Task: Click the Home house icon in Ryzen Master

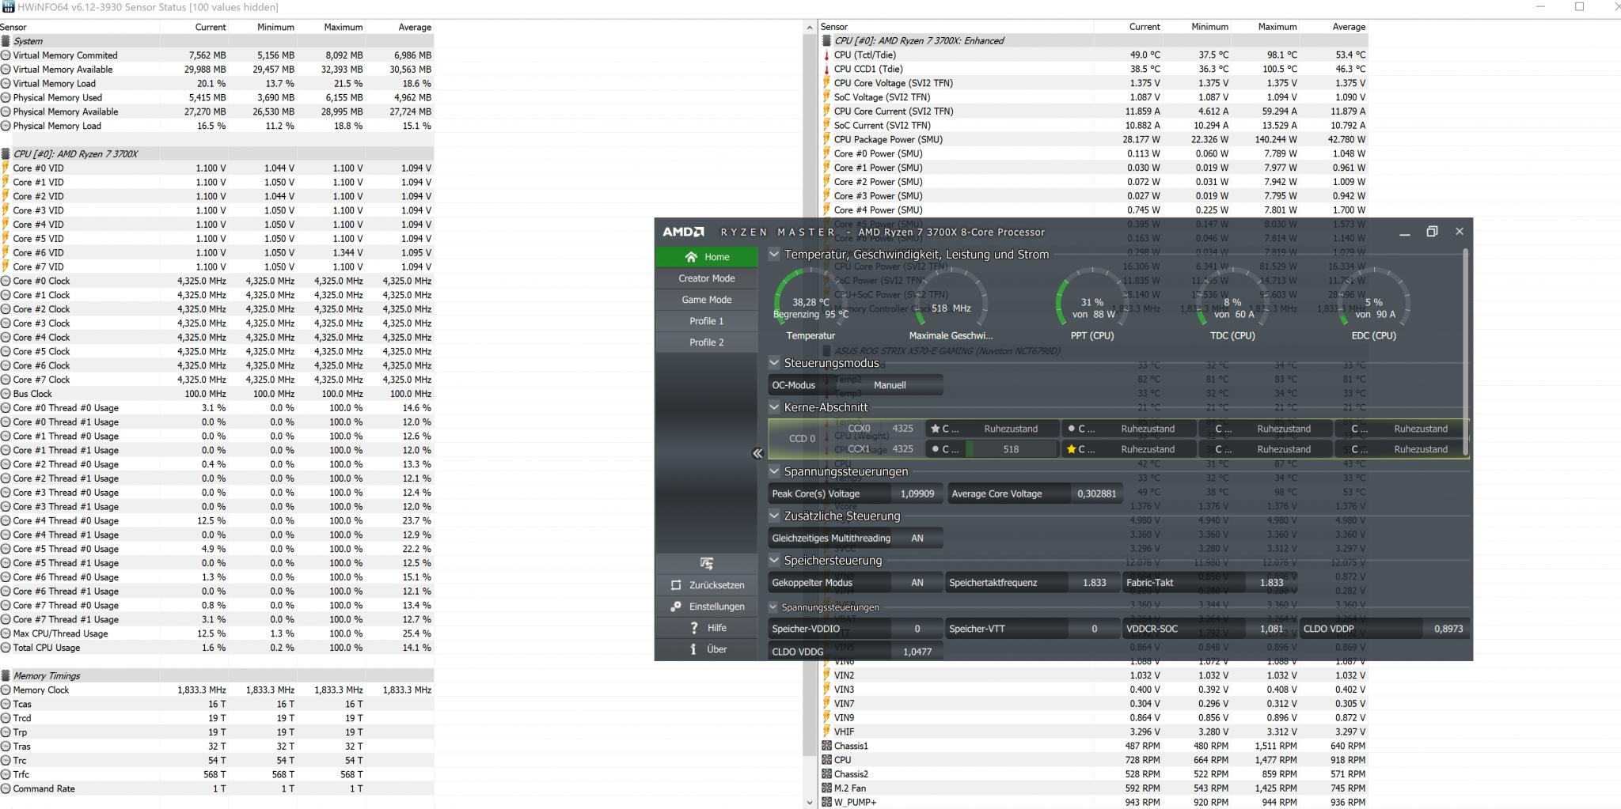Action: (691, 257)
